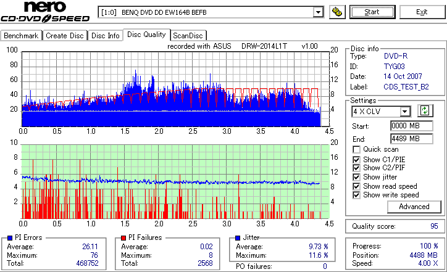The height and width of the screenshot is (272, 447).
Task: Click the Exit button
Action: tap(422, 12)
